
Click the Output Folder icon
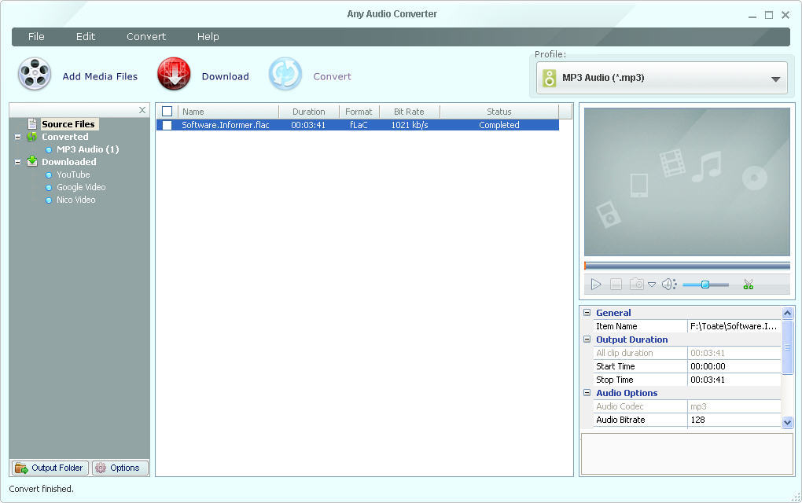click(21, 468)
